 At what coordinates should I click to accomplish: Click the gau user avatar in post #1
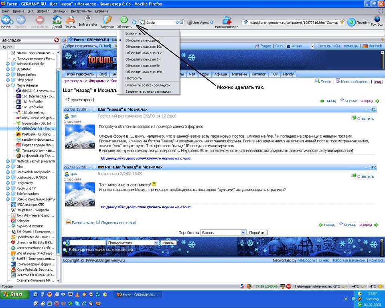80,137
